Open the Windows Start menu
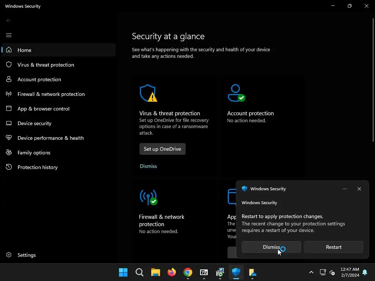Viewport: 375px width, 281px height. 123,272
